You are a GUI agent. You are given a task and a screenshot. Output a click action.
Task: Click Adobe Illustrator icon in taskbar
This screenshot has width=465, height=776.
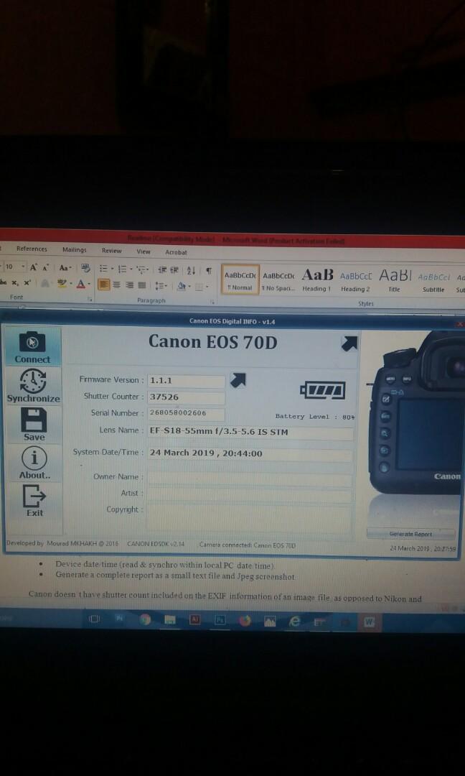click(195, 619)
